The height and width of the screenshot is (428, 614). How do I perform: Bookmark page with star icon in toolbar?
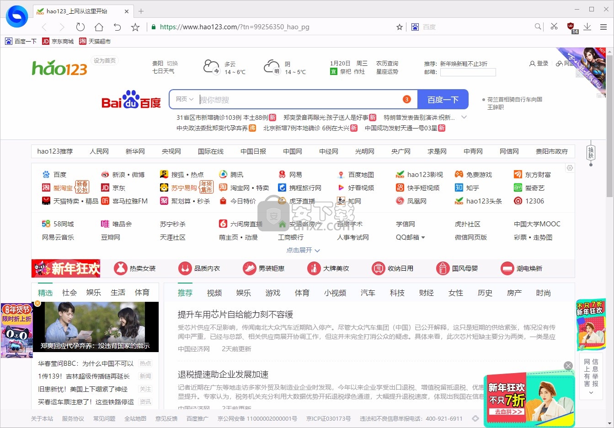tap(135, 27)
